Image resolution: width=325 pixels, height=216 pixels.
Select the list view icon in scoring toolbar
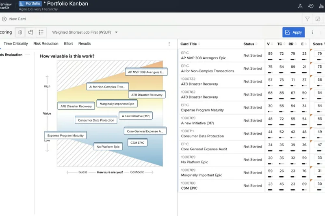point(41,32)
